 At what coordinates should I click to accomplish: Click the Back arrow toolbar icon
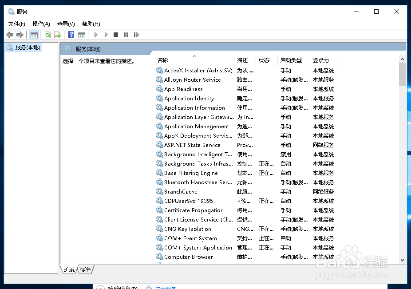pyautogui.click(x=10, y=35)
